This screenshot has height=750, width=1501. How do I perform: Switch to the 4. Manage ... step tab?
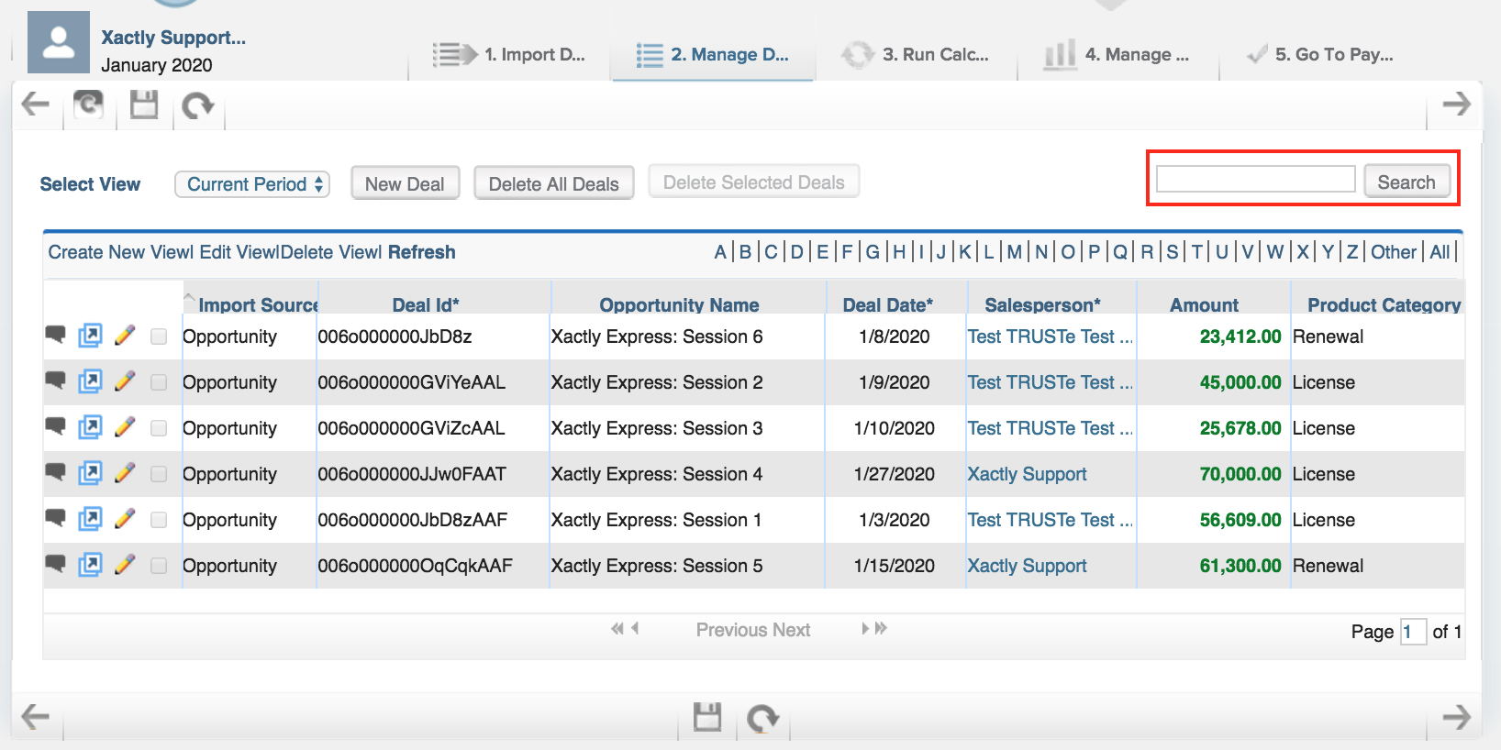click(x=1117, y=54)
